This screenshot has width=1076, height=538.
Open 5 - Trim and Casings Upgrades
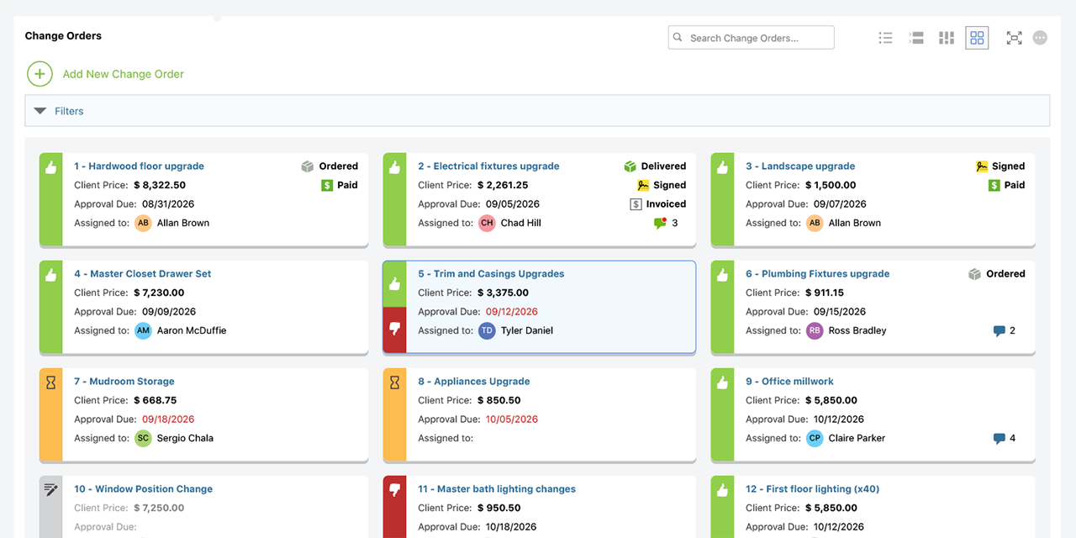pyautogui.click(x=491, y=274)
